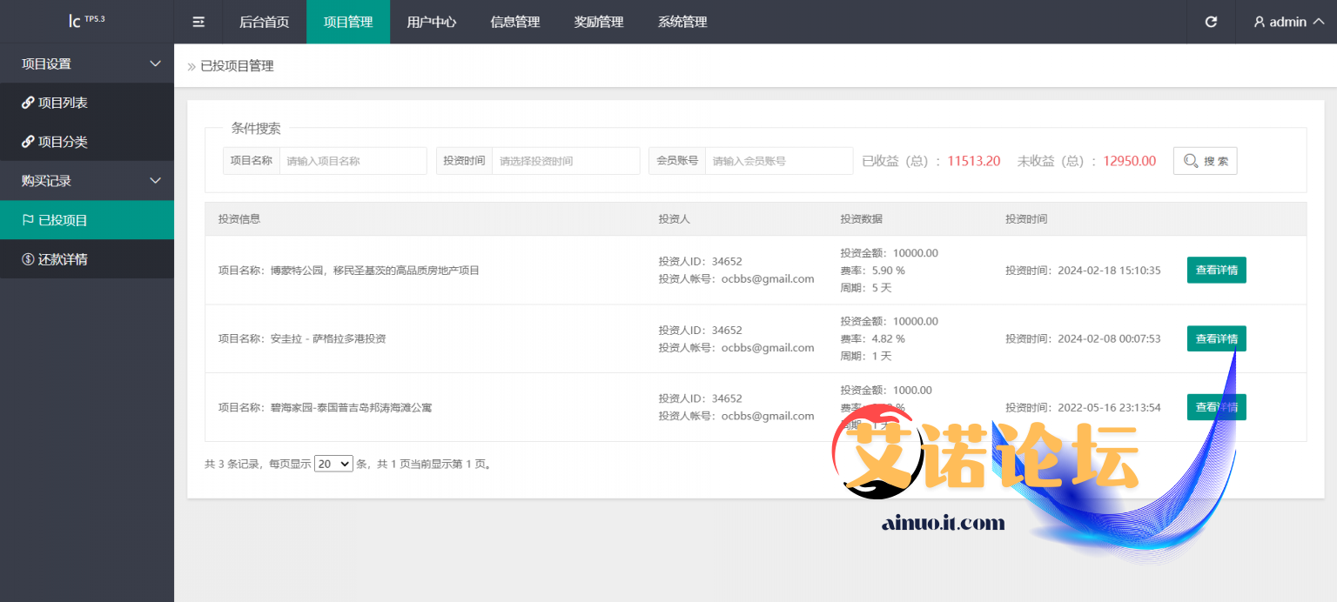
Task: Click the magnifier icon in 搜索 button
Action: pos(1191,161)
